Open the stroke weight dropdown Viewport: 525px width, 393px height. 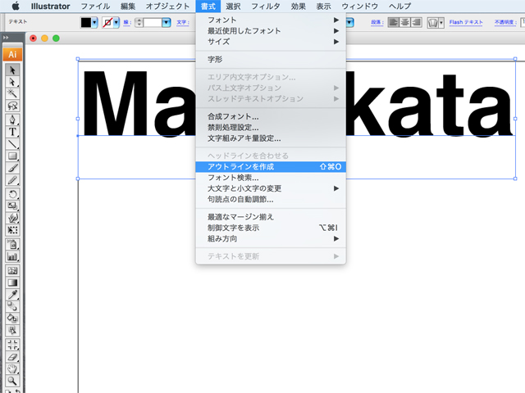point(167,23)
